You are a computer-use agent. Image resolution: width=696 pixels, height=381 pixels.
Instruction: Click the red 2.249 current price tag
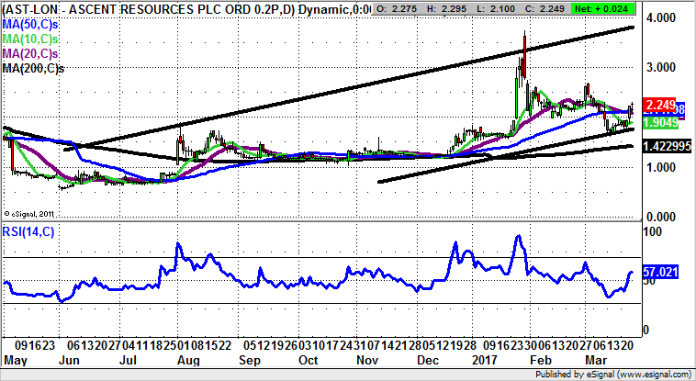pos(662,105)
